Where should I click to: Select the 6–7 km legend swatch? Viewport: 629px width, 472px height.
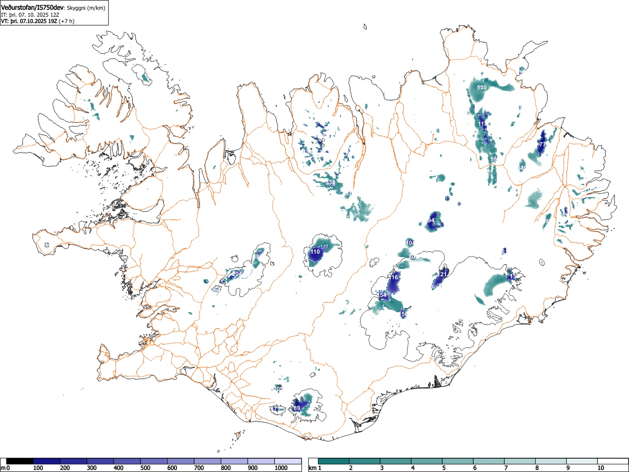coord(488,461)
